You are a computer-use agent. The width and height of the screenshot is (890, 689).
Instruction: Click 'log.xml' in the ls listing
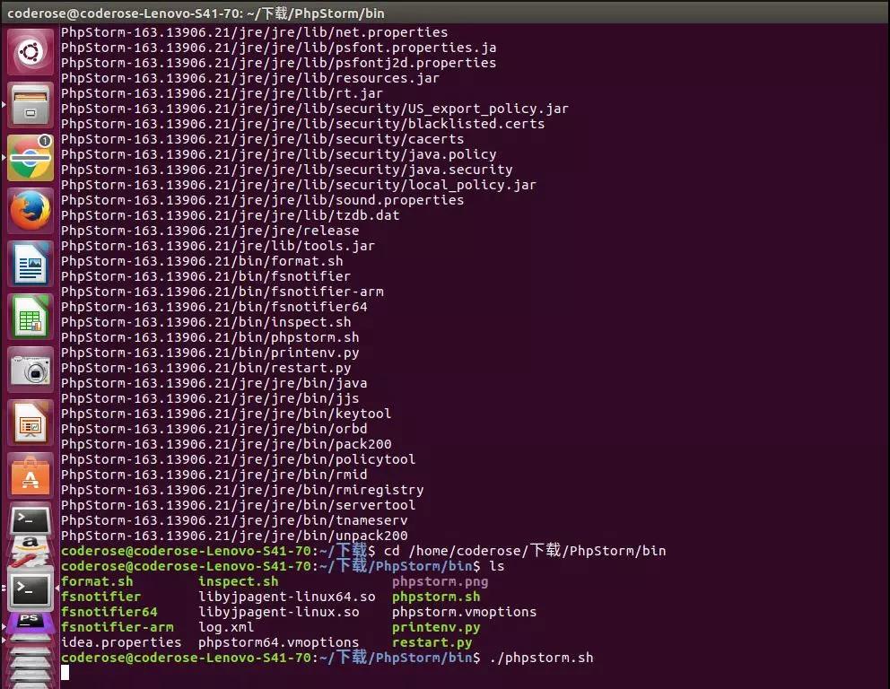(x=226, y=627)
